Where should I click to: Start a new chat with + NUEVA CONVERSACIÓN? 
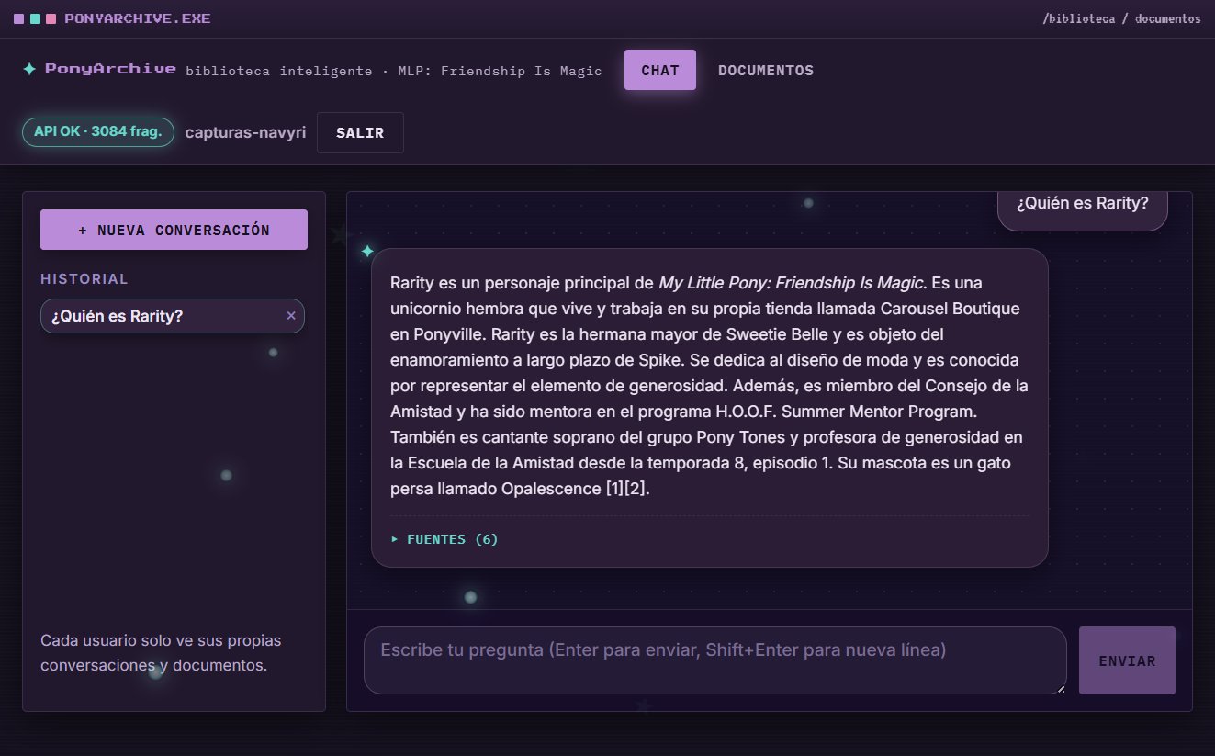point(174,230)
